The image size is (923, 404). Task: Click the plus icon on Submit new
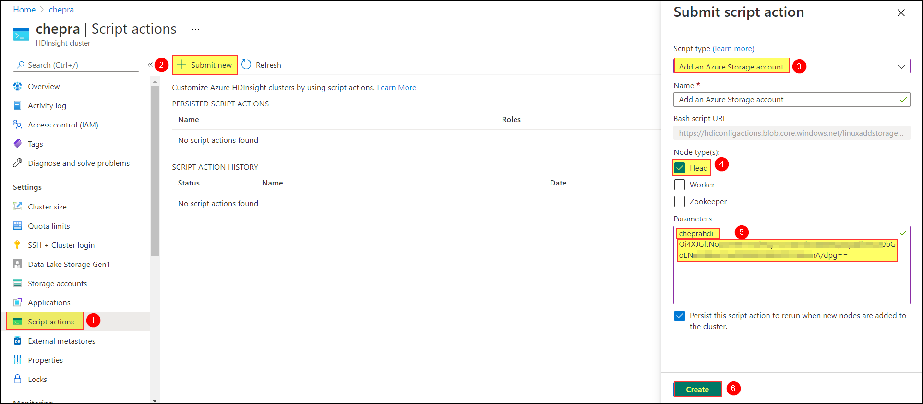181,64
